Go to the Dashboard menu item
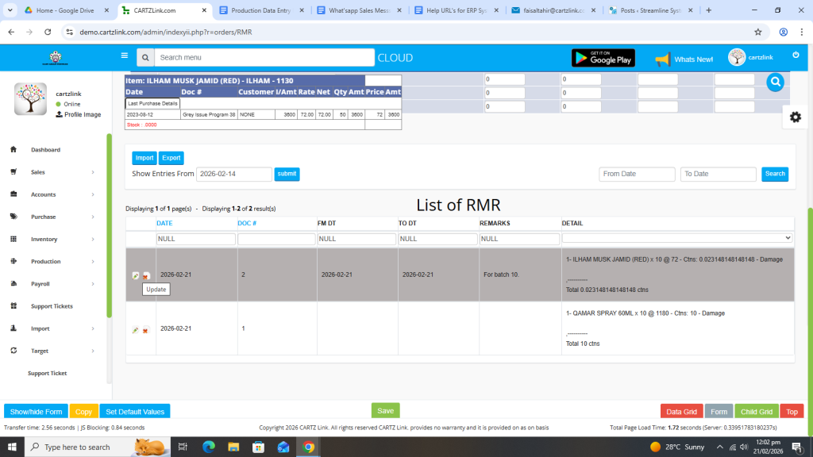Viewport: 813px width, 457px height. [45, 150]
